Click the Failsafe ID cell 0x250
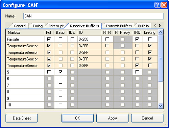 pyautogui.click(x=89, y=39)
